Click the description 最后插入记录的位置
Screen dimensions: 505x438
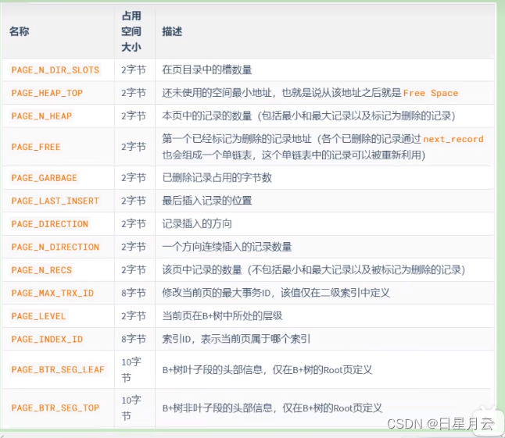[207, 201]
